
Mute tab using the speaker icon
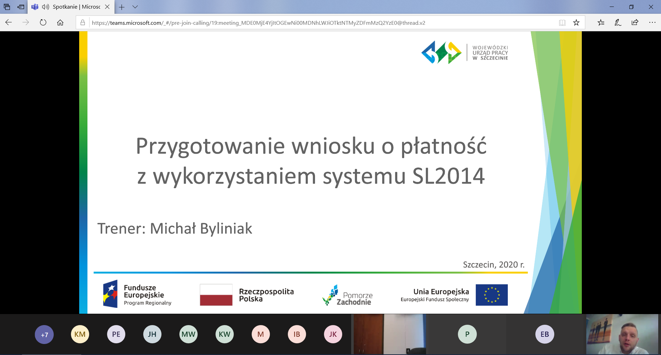tap(45, 7)
